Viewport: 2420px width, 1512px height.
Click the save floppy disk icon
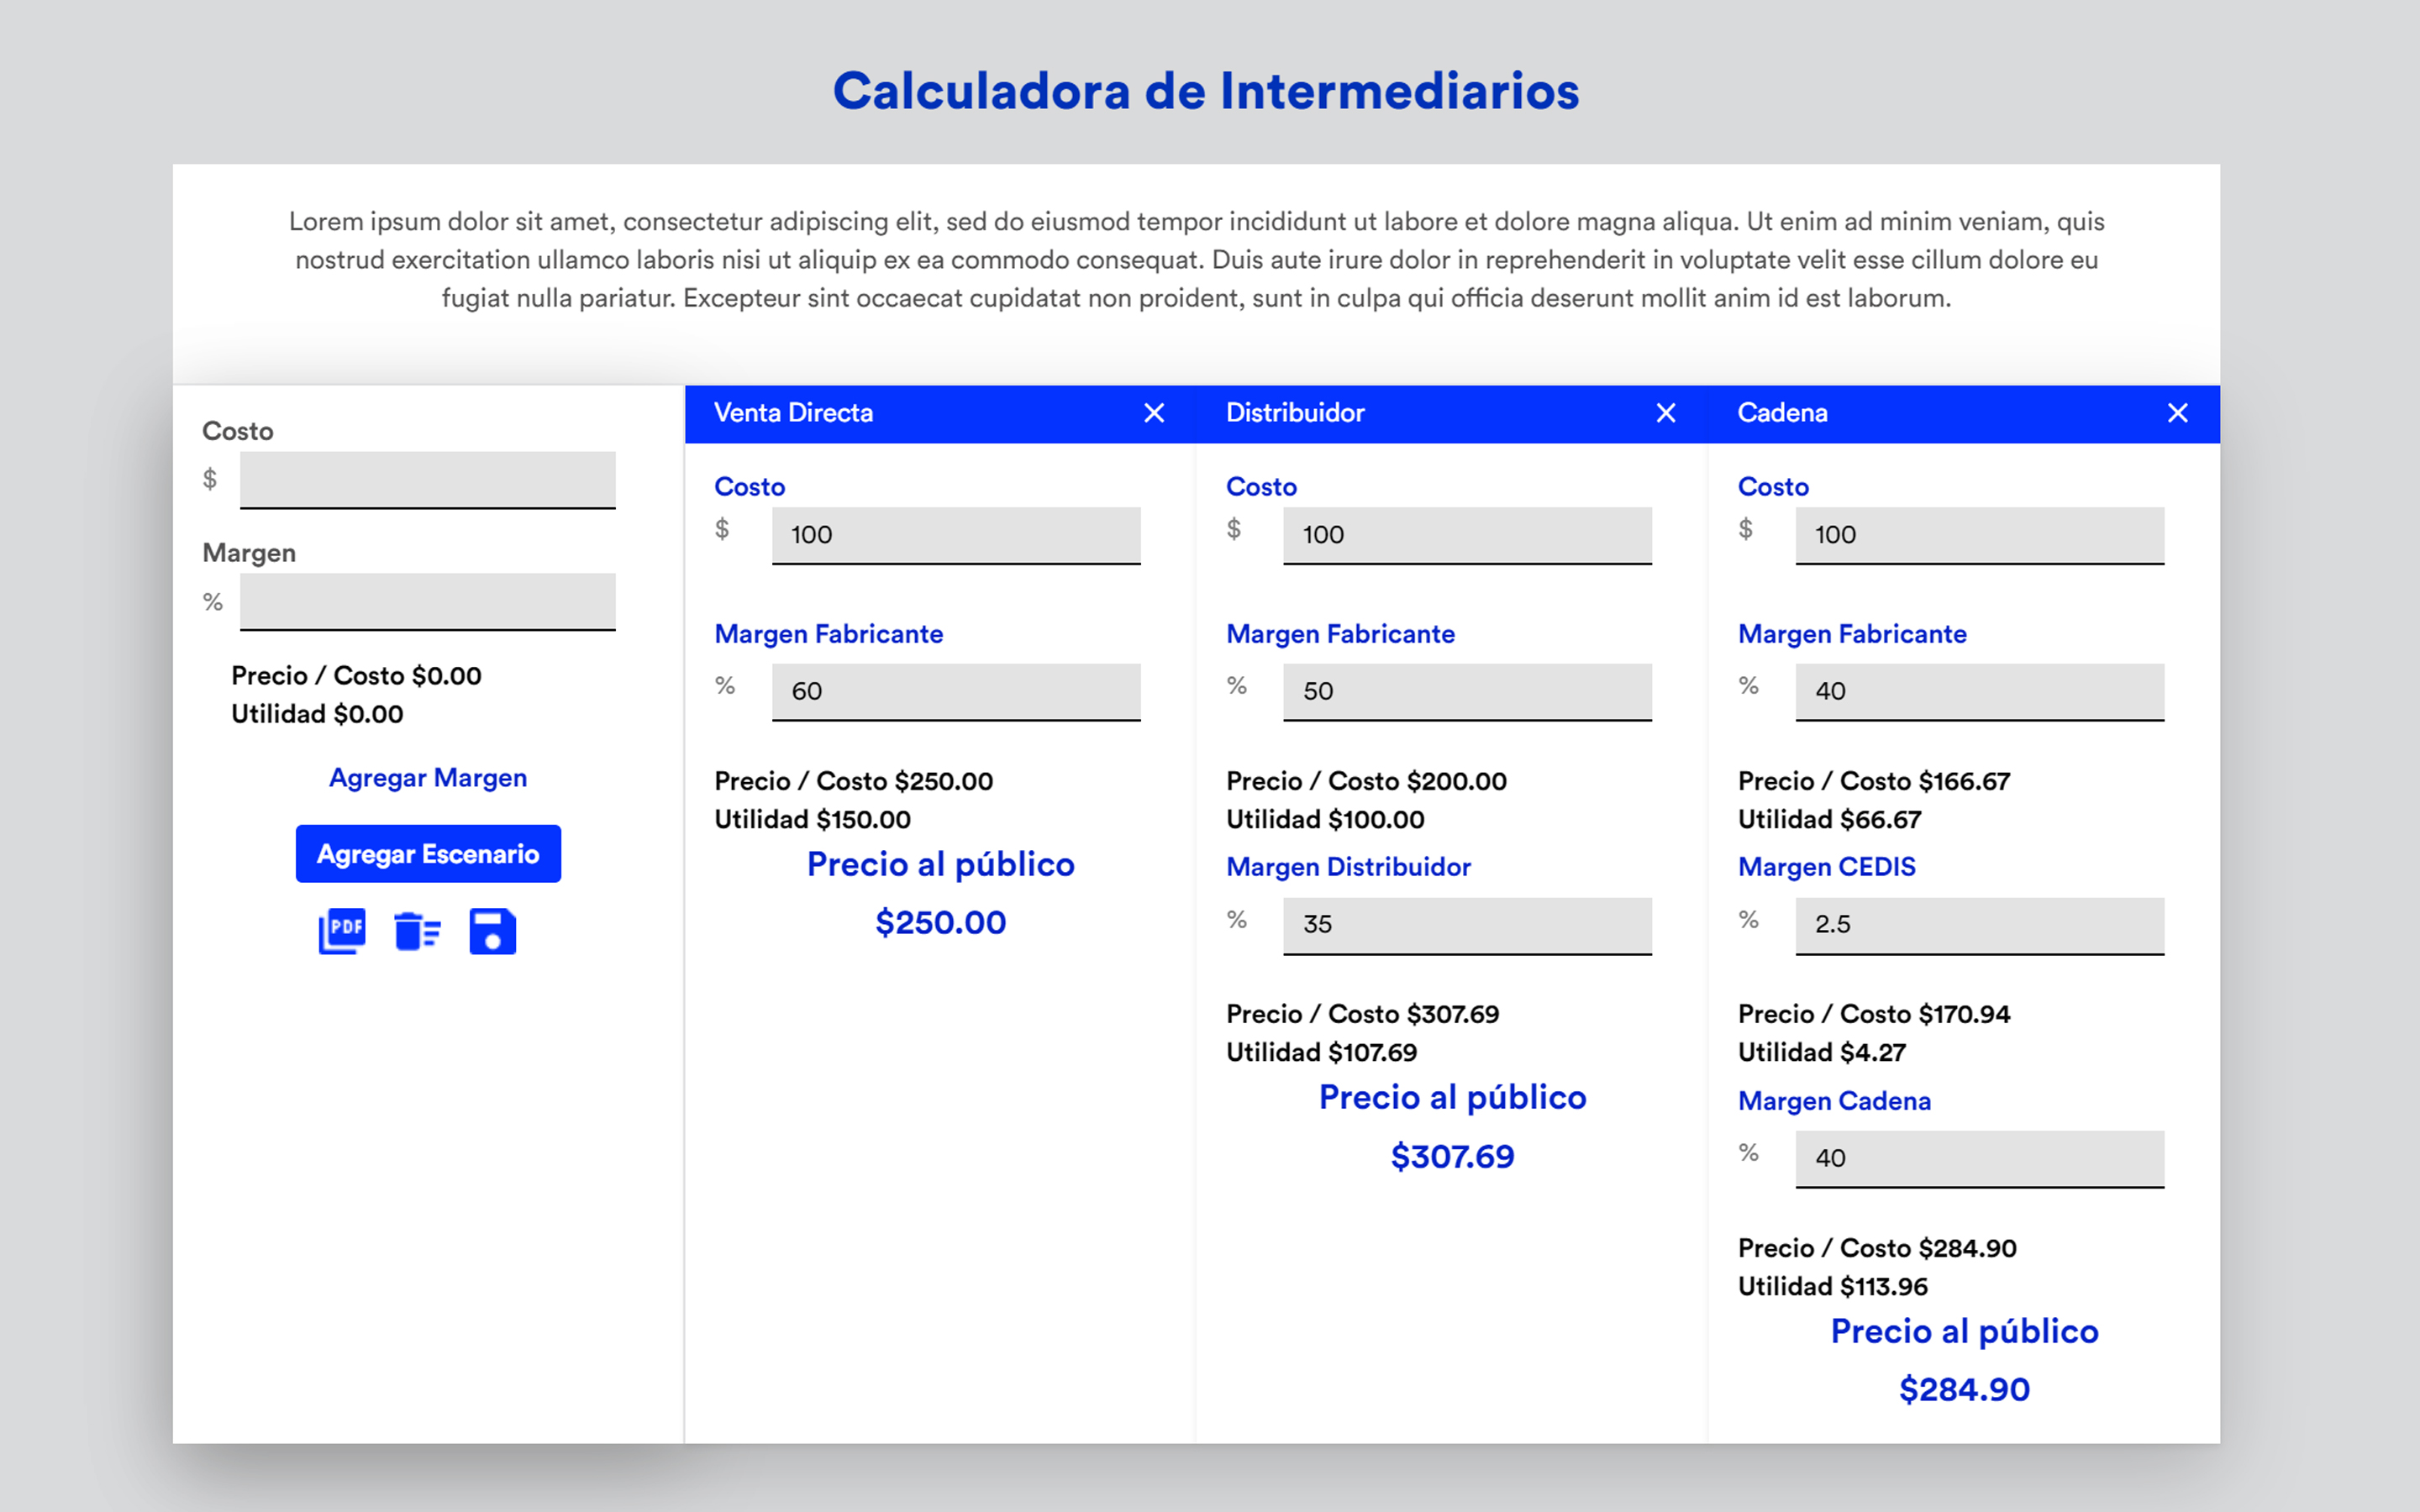493,931
